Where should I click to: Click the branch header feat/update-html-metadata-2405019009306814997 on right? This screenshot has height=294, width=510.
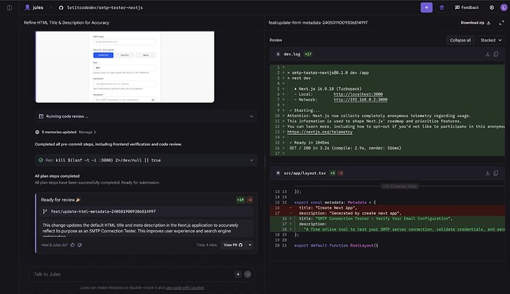click(318, 22)
